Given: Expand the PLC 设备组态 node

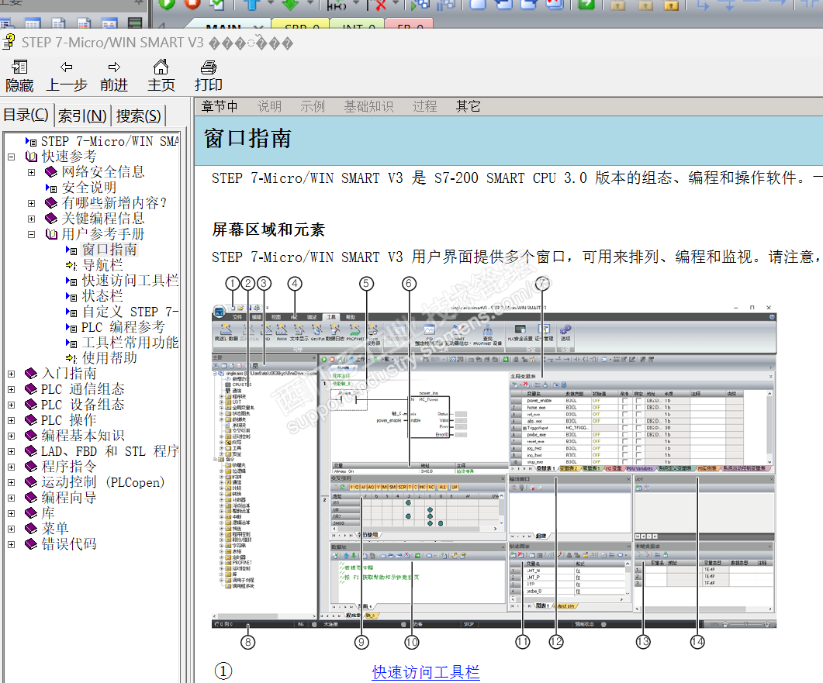Looking at the screenshot, I should [x=11, y=405].
